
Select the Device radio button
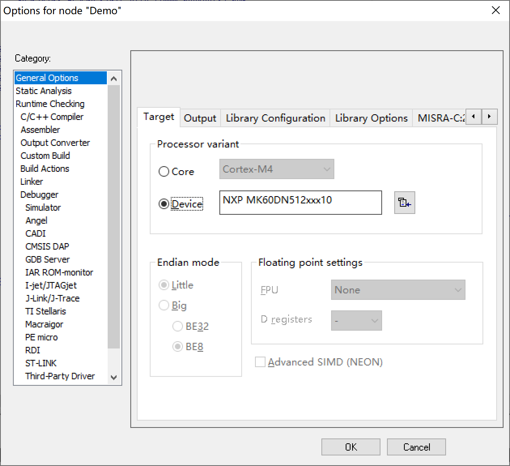(164, 204)
